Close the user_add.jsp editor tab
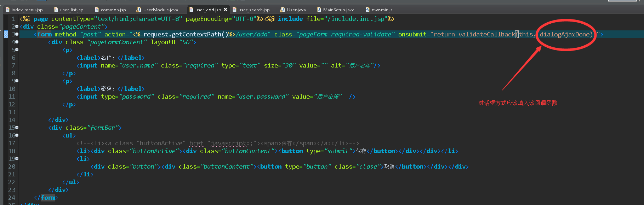644x205 pixels. click(226, 10)
